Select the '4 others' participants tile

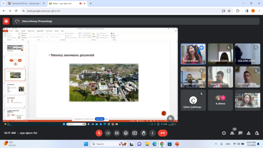[220, 100]
